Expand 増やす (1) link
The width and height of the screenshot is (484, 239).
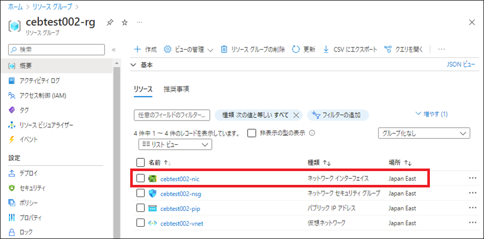(431, 114)
